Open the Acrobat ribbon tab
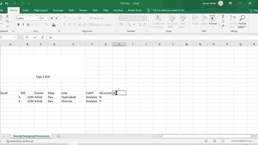This screenshot has height=145, width=258. tap(118, 10)
